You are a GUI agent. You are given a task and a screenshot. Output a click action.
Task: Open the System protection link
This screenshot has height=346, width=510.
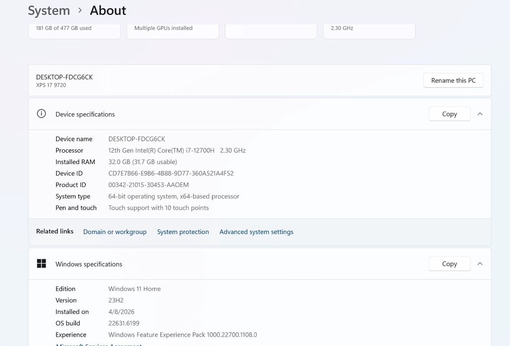(x=183, y=232)
